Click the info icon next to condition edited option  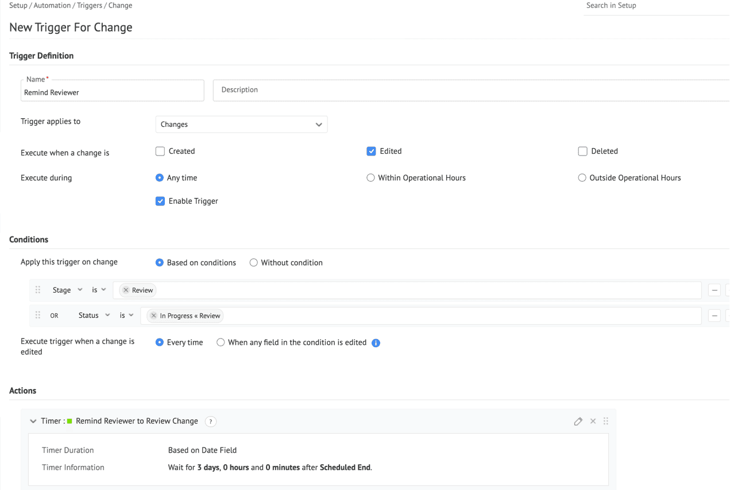(x=376, y=343)
